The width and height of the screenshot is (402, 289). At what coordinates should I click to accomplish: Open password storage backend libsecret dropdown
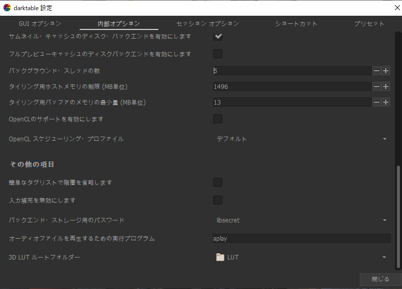(301, 220)
